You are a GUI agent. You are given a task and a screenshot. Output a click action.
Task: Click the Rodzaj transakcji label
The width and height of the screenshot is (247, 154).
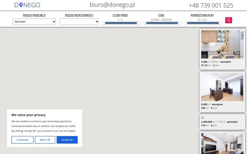pyautogui.click(x=34, y=15)
